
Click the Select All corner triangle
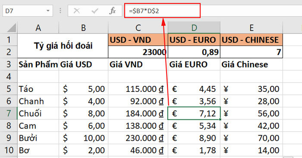pyautogui.click(x=11, y=28)
